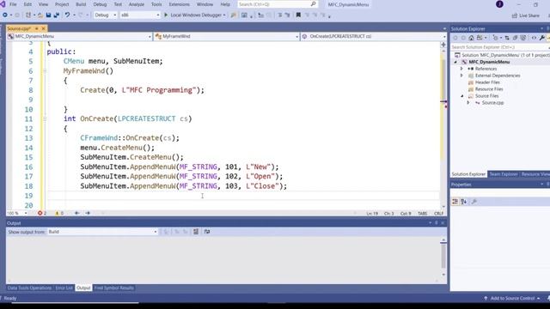
Task: Expand the References node
Action: point(462,69)
